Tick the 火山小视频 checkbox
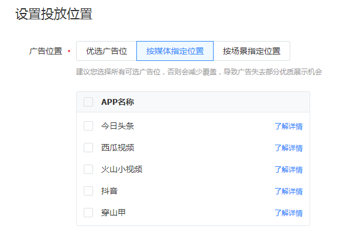This screenshot has width=357, height=236. click(88, 169)
